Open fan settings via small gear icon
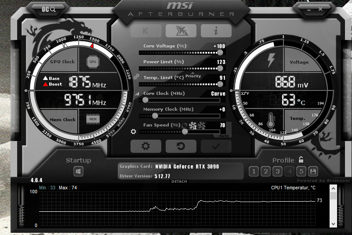The height and width of the screenshot is (235, 352). coord(133,131)
